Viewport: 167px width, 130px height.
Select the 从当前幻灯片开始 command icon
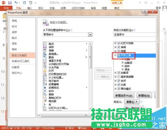[45, 64]
